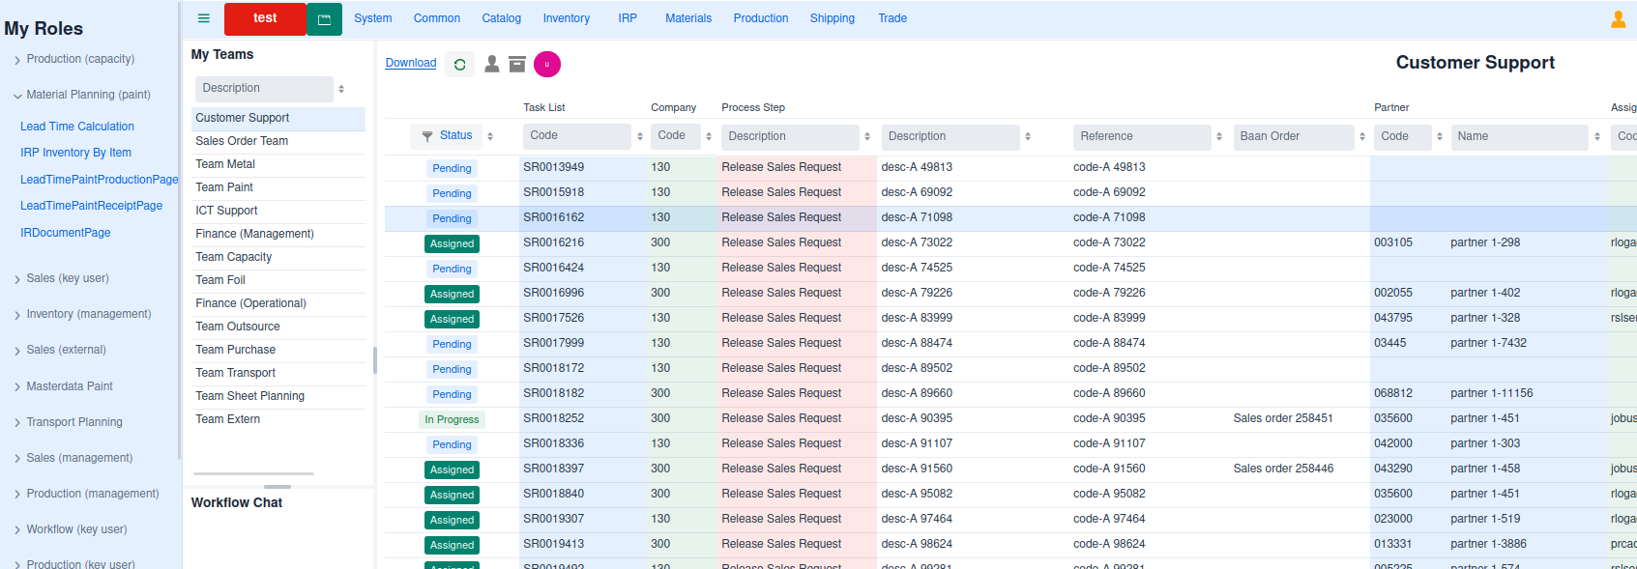
Task: Sort by Status column arrows
Action: tap(490, 136)
